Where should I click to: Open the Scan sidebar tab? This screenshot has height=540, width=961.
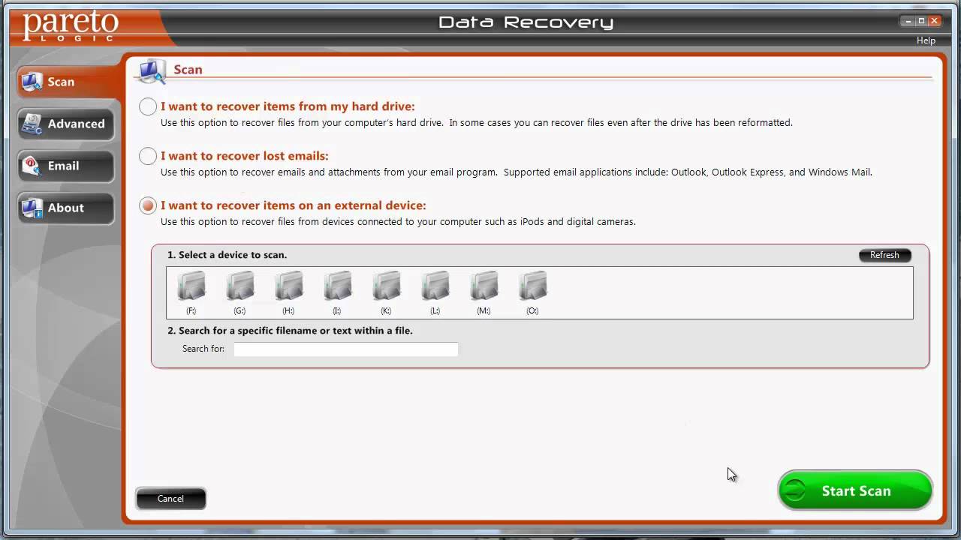69,82
